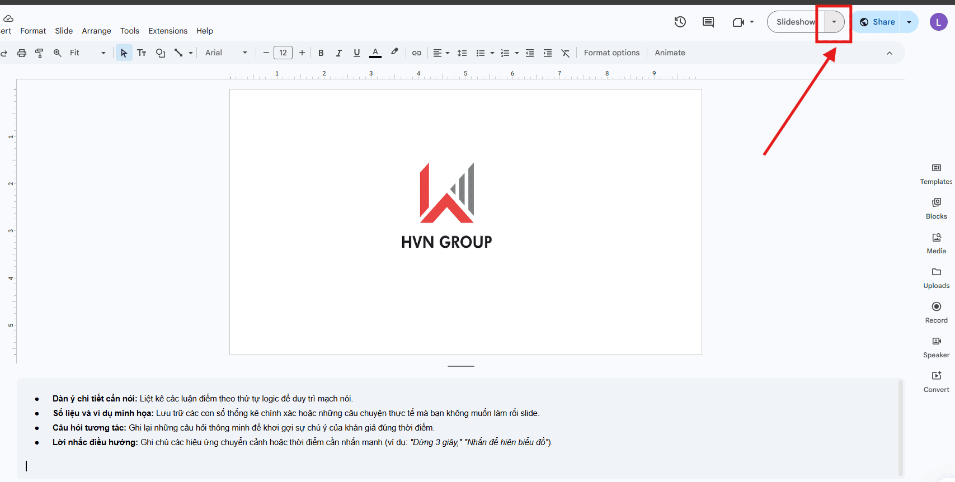The width and height of the screenshot is (955, 482).
Task: Toggle the bulleted list
Action: coord(480,53)
